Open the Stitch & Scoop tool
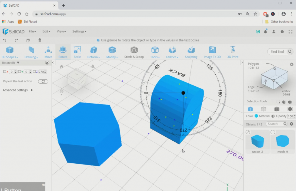This screenshot has height=191, width=296. click(x=134, y=51)
